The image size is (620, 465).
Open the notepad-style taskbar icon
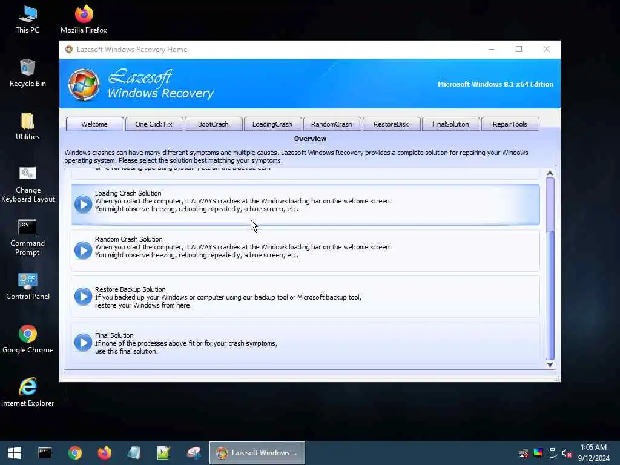134,453
